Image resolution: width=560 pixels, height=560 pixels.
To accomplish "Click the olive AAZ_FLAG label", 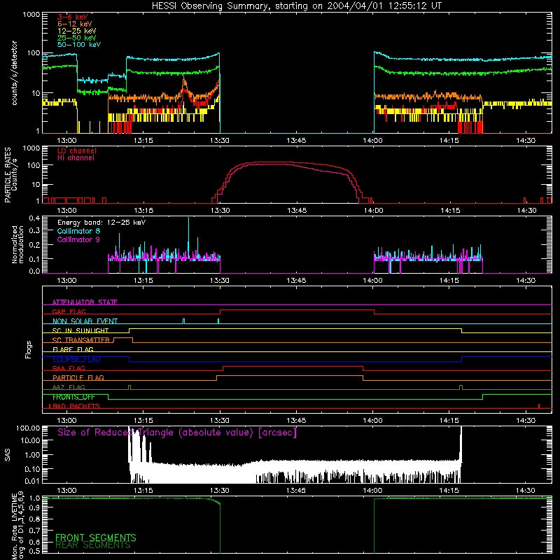I will point(69,387).
